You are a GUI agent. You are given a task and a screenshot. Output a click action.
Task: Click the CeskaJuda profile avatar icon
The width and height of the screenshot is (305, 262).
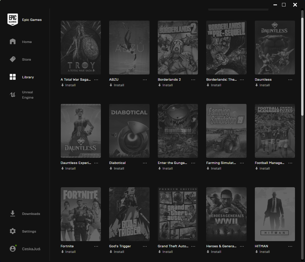tap(13, 249)
